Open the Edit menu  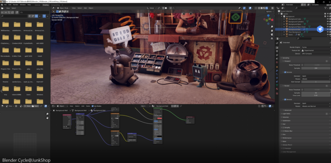tap(10, 5)
